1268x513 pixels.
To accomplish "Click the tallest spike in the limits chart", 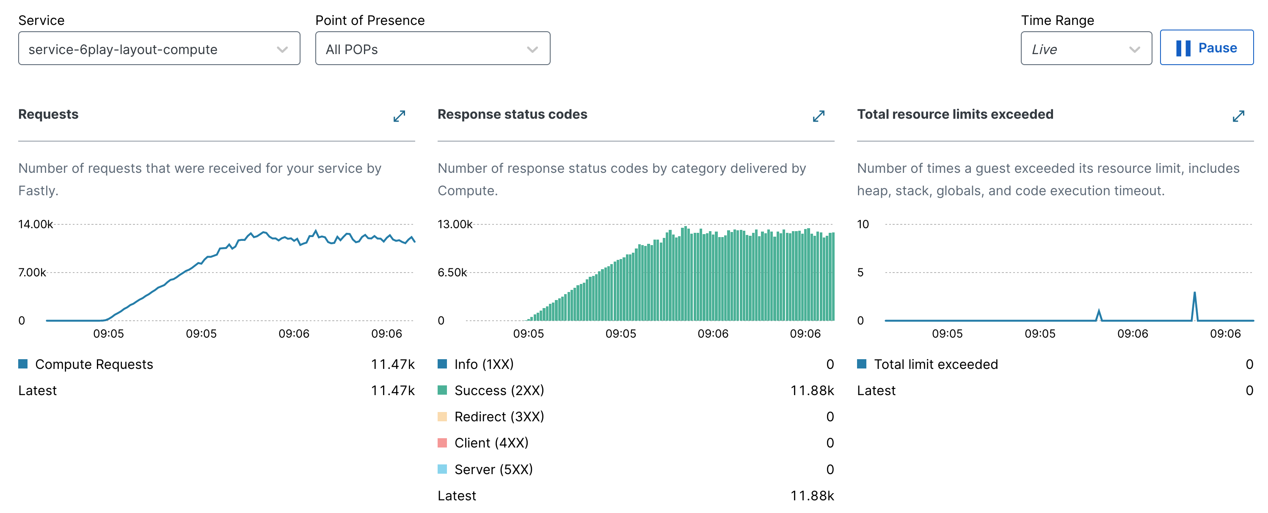I will pos(1194,295).
